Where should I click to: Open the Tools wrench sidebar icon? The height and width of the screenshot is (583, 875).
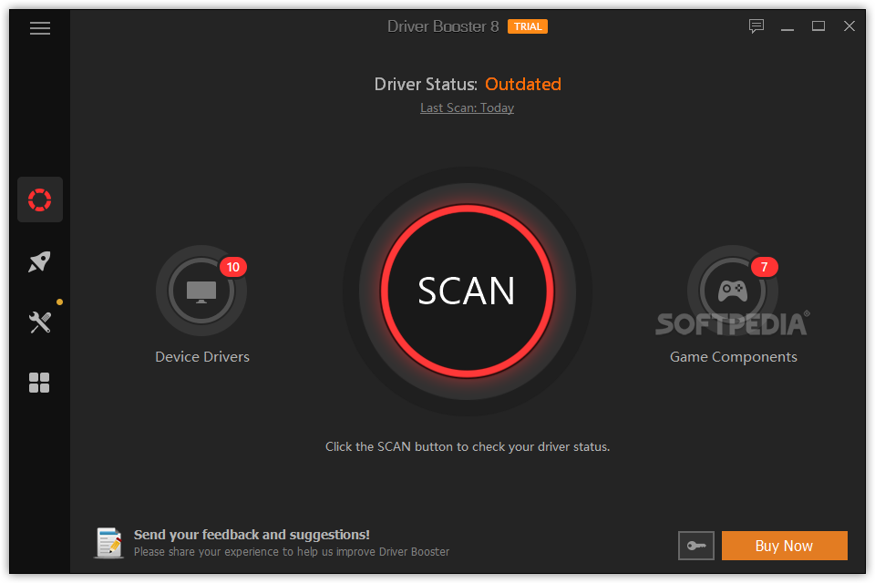pyautogui.click(x=40, y=322)
